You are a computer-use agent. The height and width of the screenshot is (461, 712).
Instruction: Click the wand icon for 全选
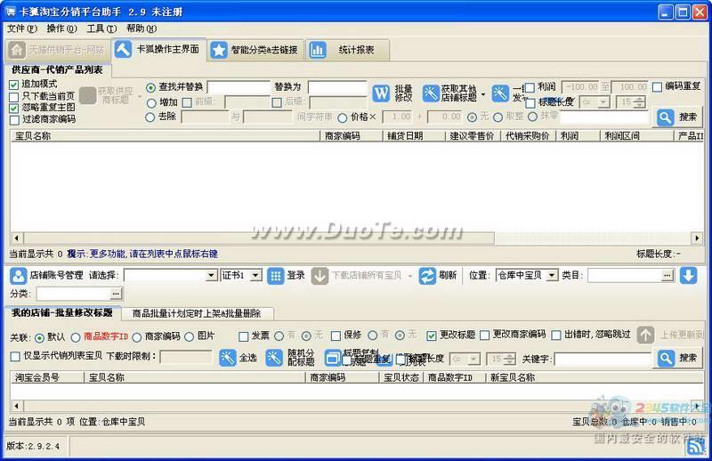[228, 358]
